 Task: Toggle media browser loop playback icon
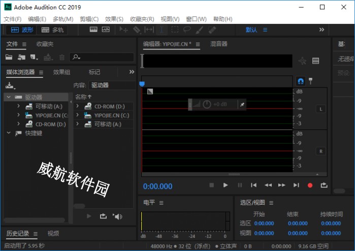click(103, 216)
